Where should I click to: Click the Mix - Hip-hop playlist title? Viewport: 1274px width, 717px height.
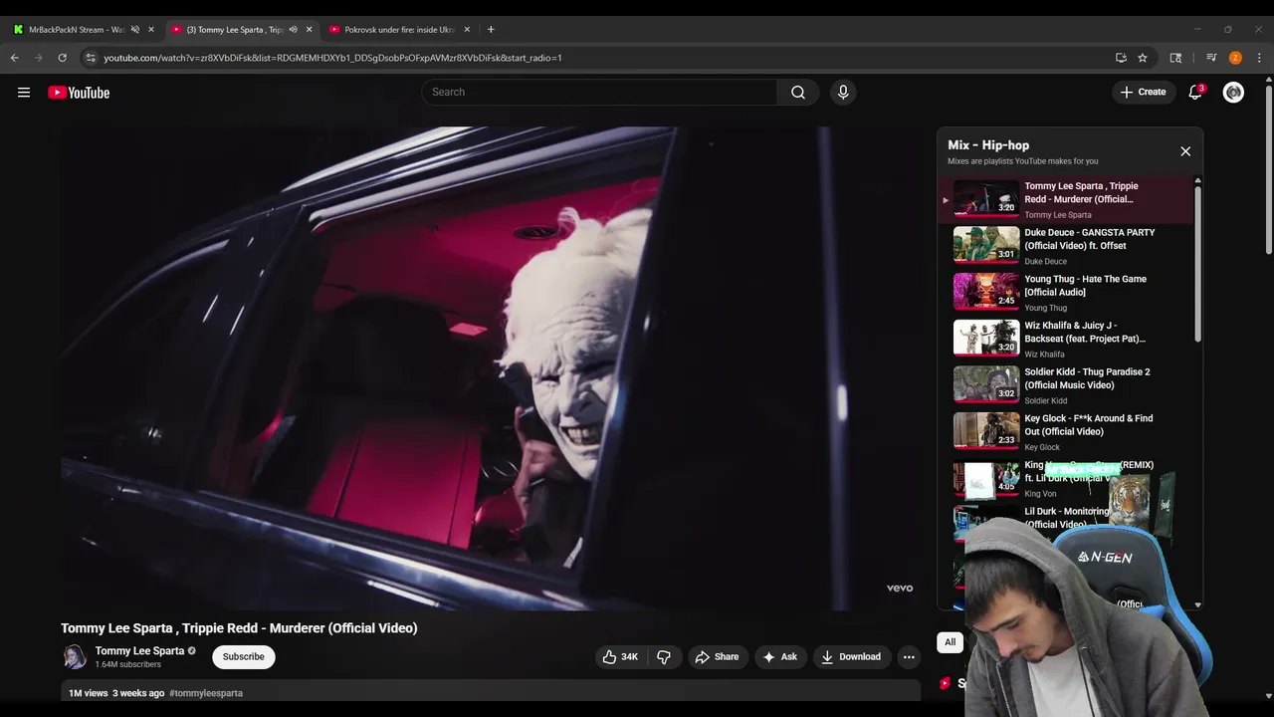click(x=988, y=145)
